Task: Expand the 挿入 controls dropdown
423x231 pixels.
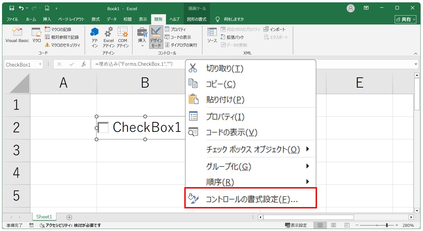Action: (x=142, y=37)
